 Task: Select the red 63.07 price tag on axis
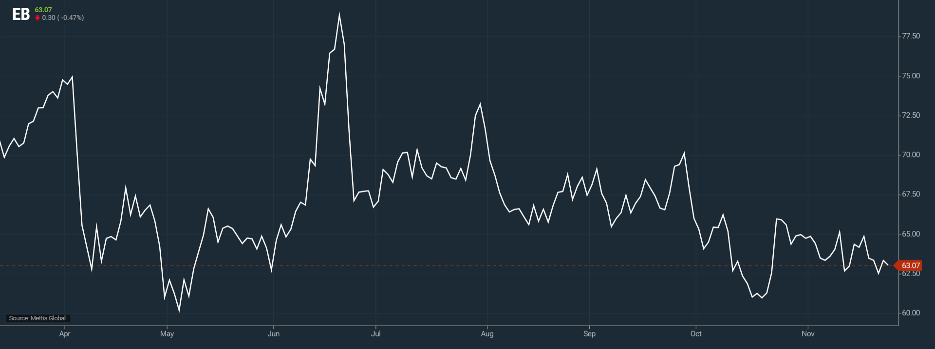910,265
